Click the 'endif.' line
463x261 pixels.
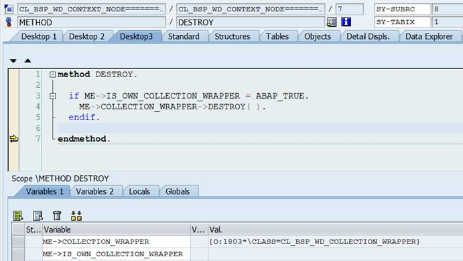[x=84, y=117]
